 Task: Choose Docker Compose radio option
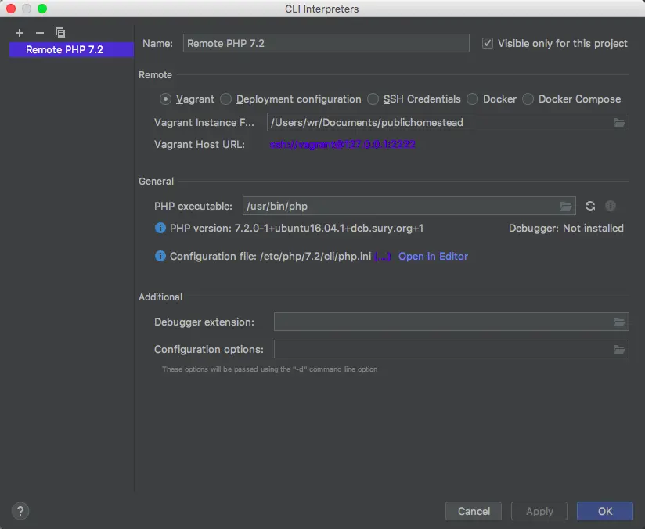(528, 99)
